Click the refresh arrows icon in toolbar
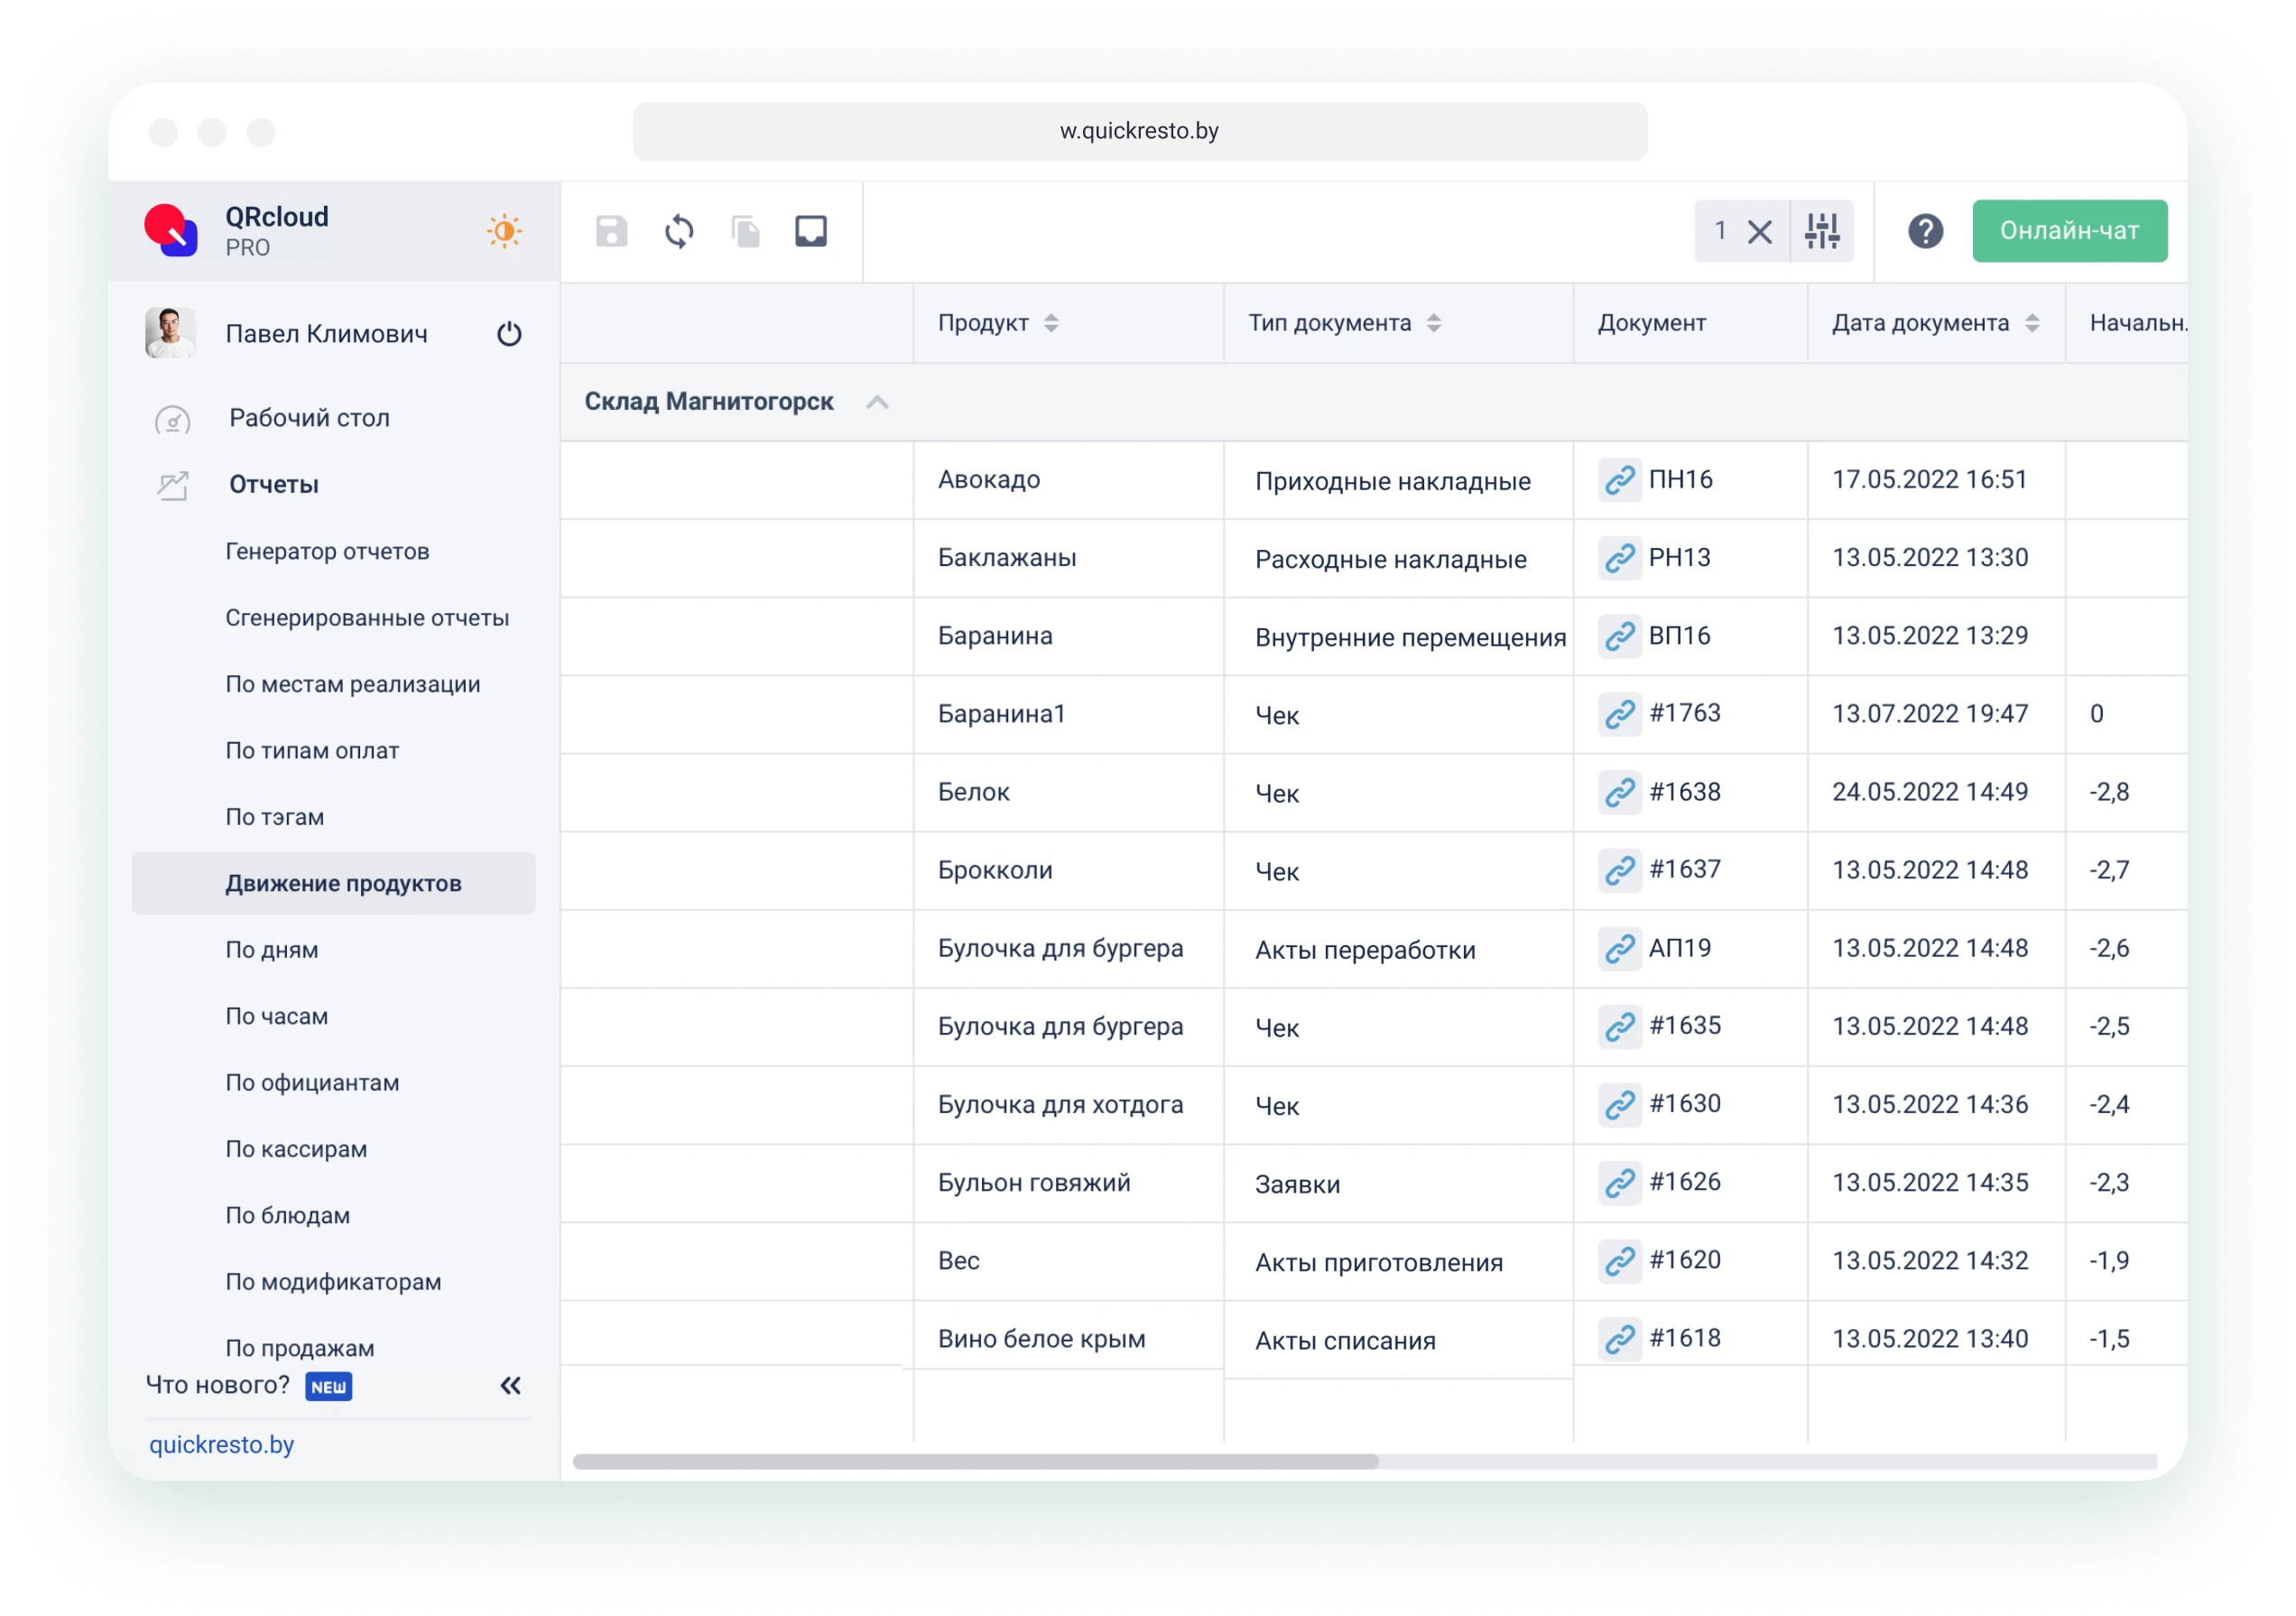Screen dimensions: 2296x1616 click(679, 231)
